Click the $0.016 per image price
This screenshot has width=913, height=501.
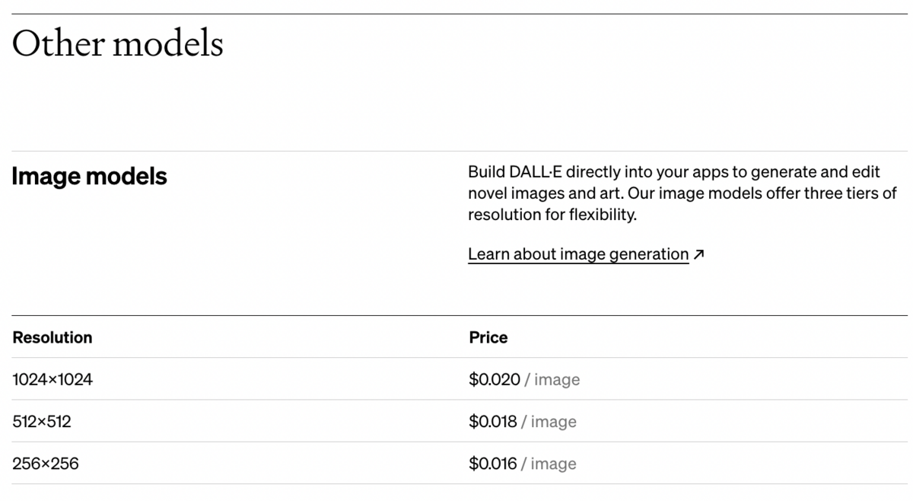pyautogui.click(x=523, y=463)
